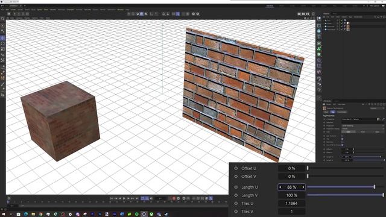
Task: Activate Model mode icon highlighted in top toolbar
Action: [142, 14]
